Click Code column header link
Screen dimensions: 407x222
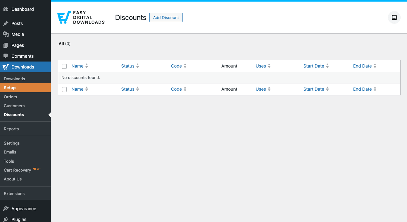coord(176,66)
